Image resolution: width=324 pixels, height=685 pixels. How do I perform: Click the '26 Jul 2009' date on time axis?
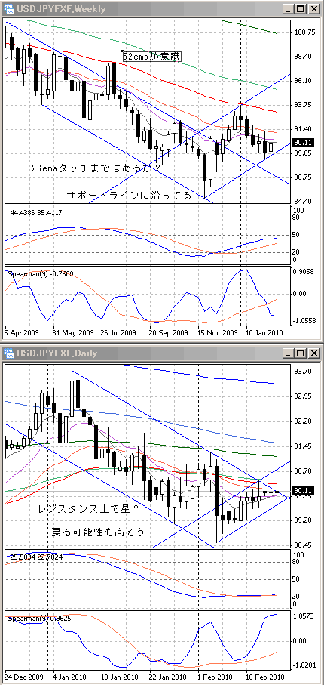pyautogui.click(x=118, y=332)
